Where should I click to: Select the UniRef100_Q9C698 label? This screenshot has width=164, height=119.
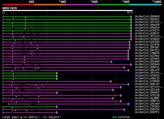click(147, 42)
